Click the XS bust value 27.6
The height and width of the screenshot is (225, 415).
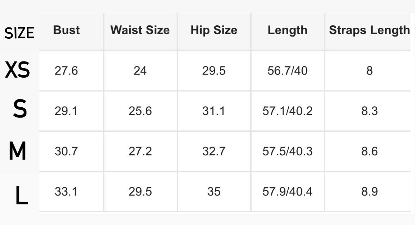tap(66, 71)
